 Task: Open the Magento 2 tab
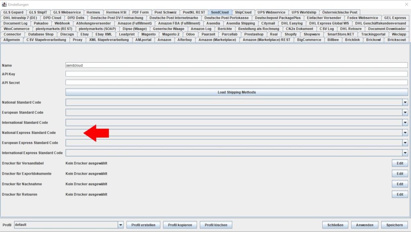pos(171,34)
